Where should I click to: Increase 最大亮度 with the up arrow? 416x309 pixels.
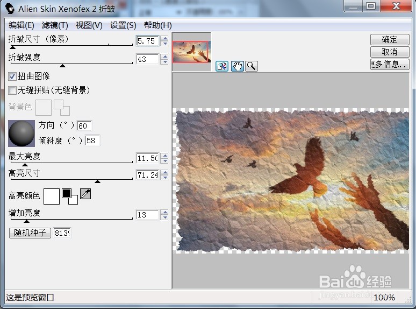pyautogui.click(x=165, y=156)
